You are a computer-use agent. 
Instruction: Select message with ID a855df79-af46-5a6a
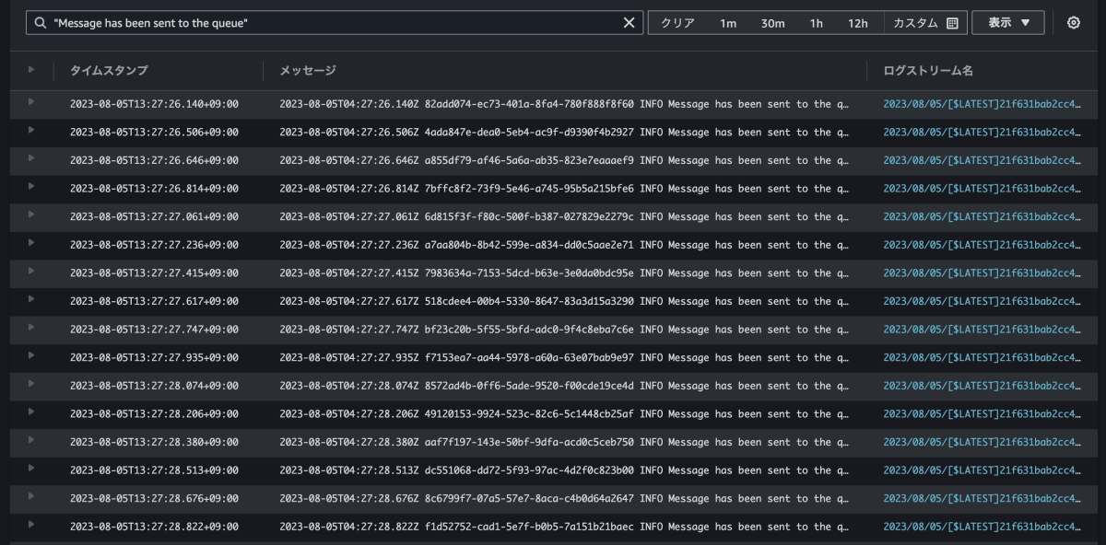[564, 160]
